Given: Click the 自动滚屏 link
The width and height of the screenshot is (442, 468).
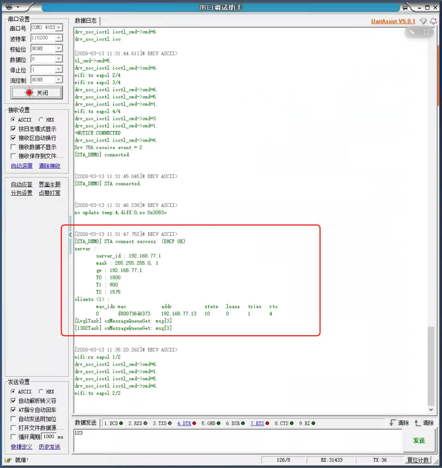Looking at the screenshot, I should click(22, 166).
